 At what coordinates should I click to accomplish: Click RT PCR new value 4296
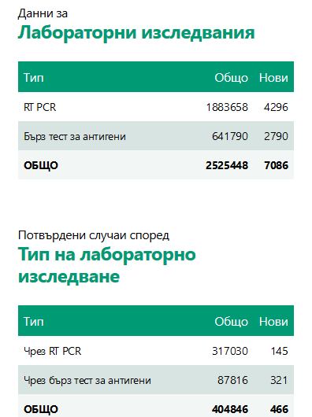click(276, 107)
